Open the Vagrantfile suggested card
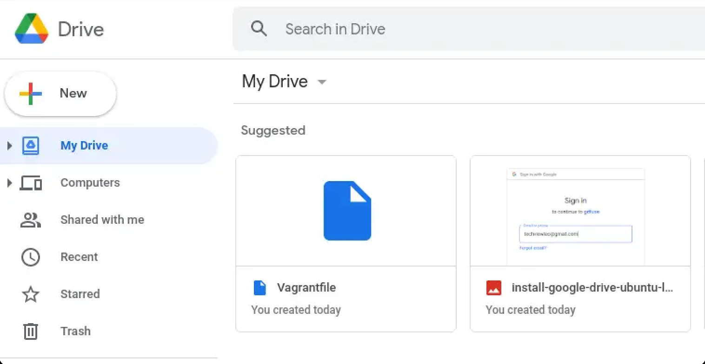The image size is (705, 364). 346,210
